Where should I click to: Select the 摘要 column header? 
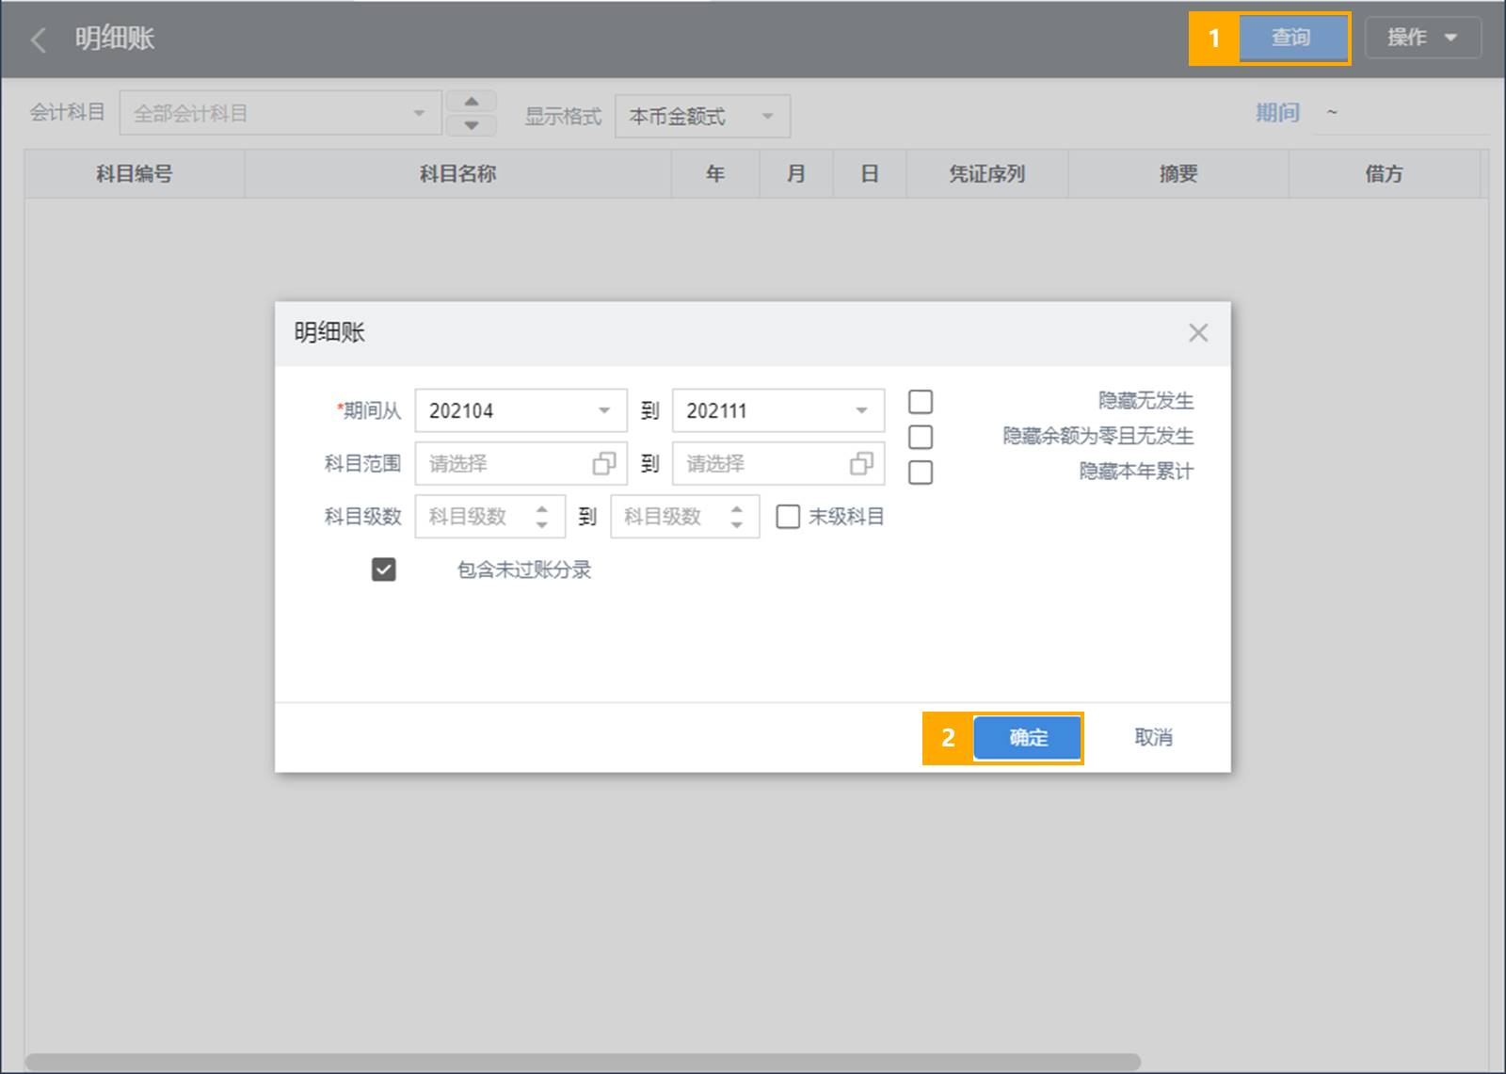click(1178, 173)
